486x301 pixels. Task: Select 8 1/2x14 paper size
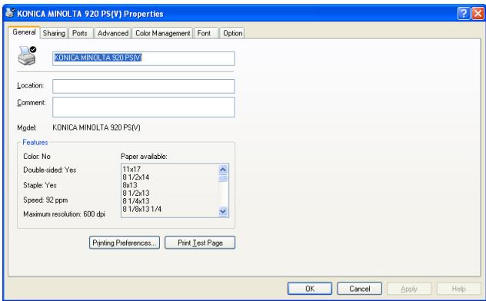pyautogui.click(x=136, y=177)
